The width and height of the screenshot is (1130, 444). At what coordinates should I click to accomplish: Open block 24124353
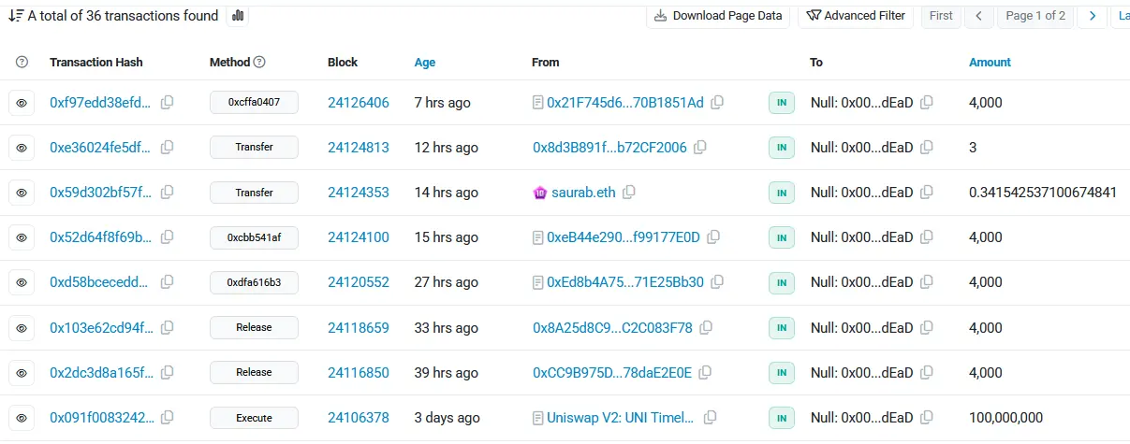[x=359, y=193]
